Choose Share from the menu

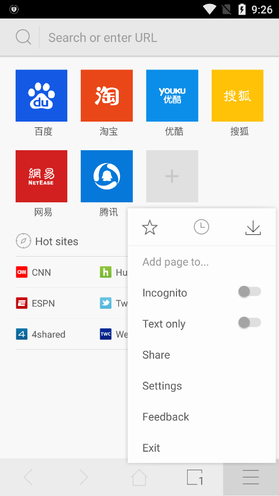click(156, 355)
